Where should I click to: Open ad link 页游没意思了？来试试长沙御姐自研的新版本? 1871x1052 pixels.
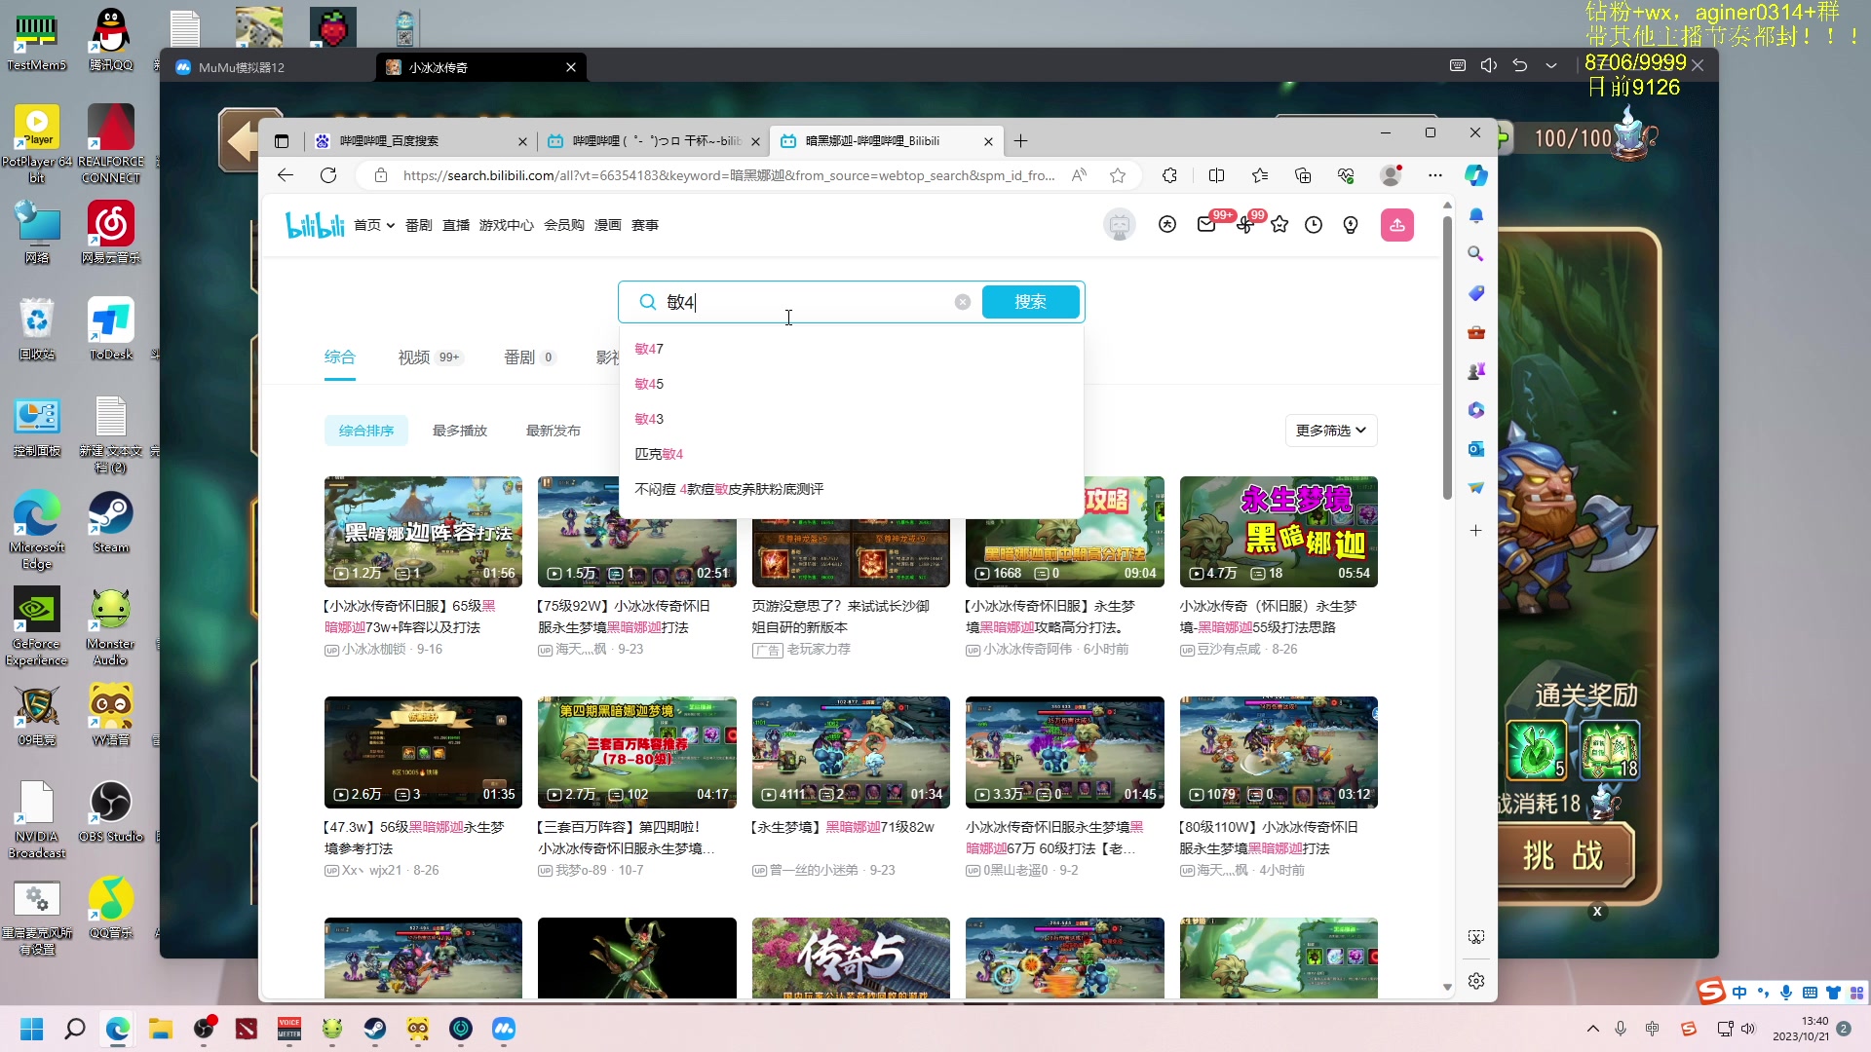pos(841,617)
